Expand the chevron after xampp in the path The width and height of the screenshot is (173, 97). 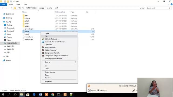45,8
